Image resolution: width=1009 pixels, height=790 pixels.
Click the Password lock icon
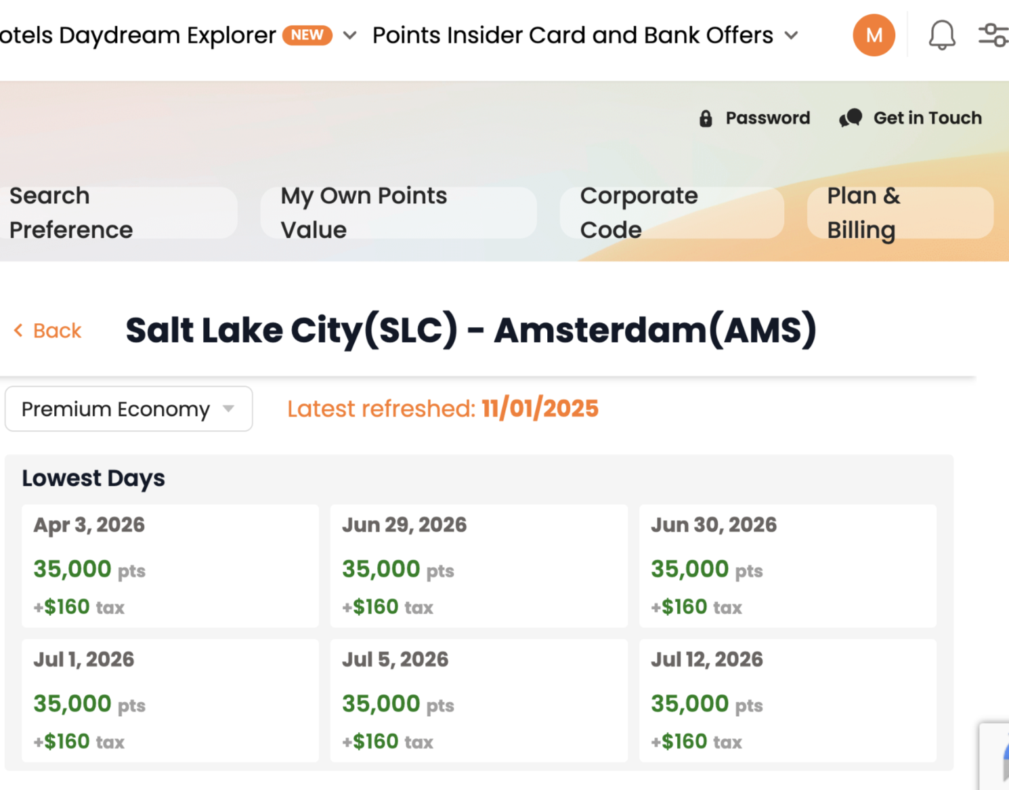tap(706, 119)
